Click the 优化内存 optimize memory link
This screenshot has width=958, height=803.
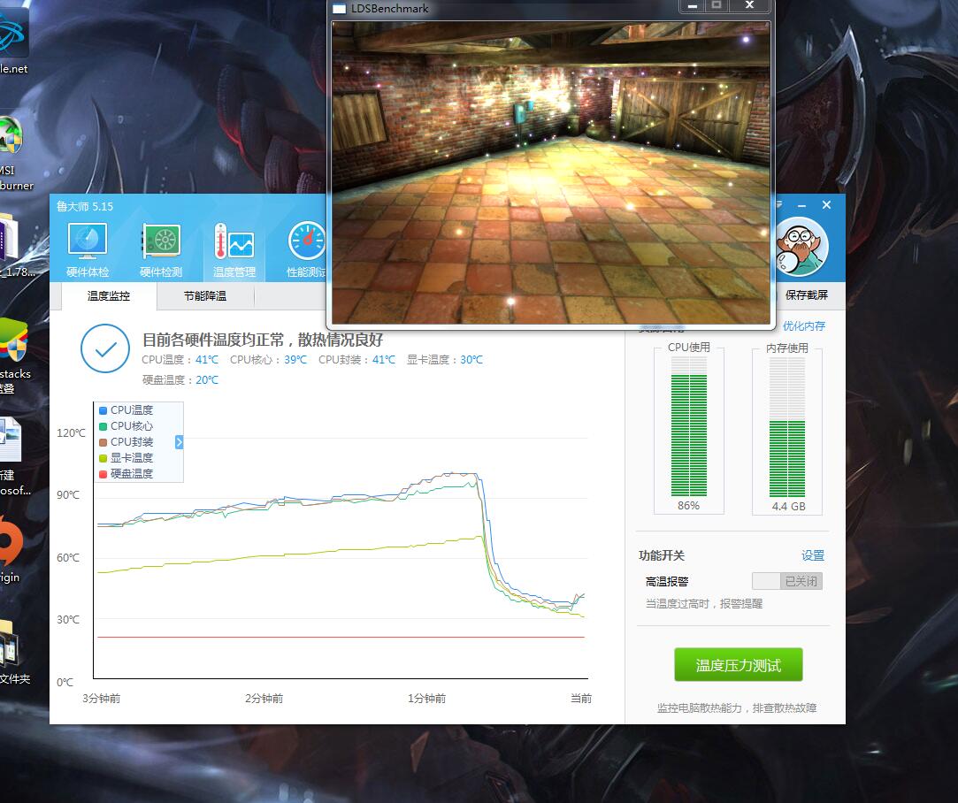pyautogui.click(x=804, y=326)
